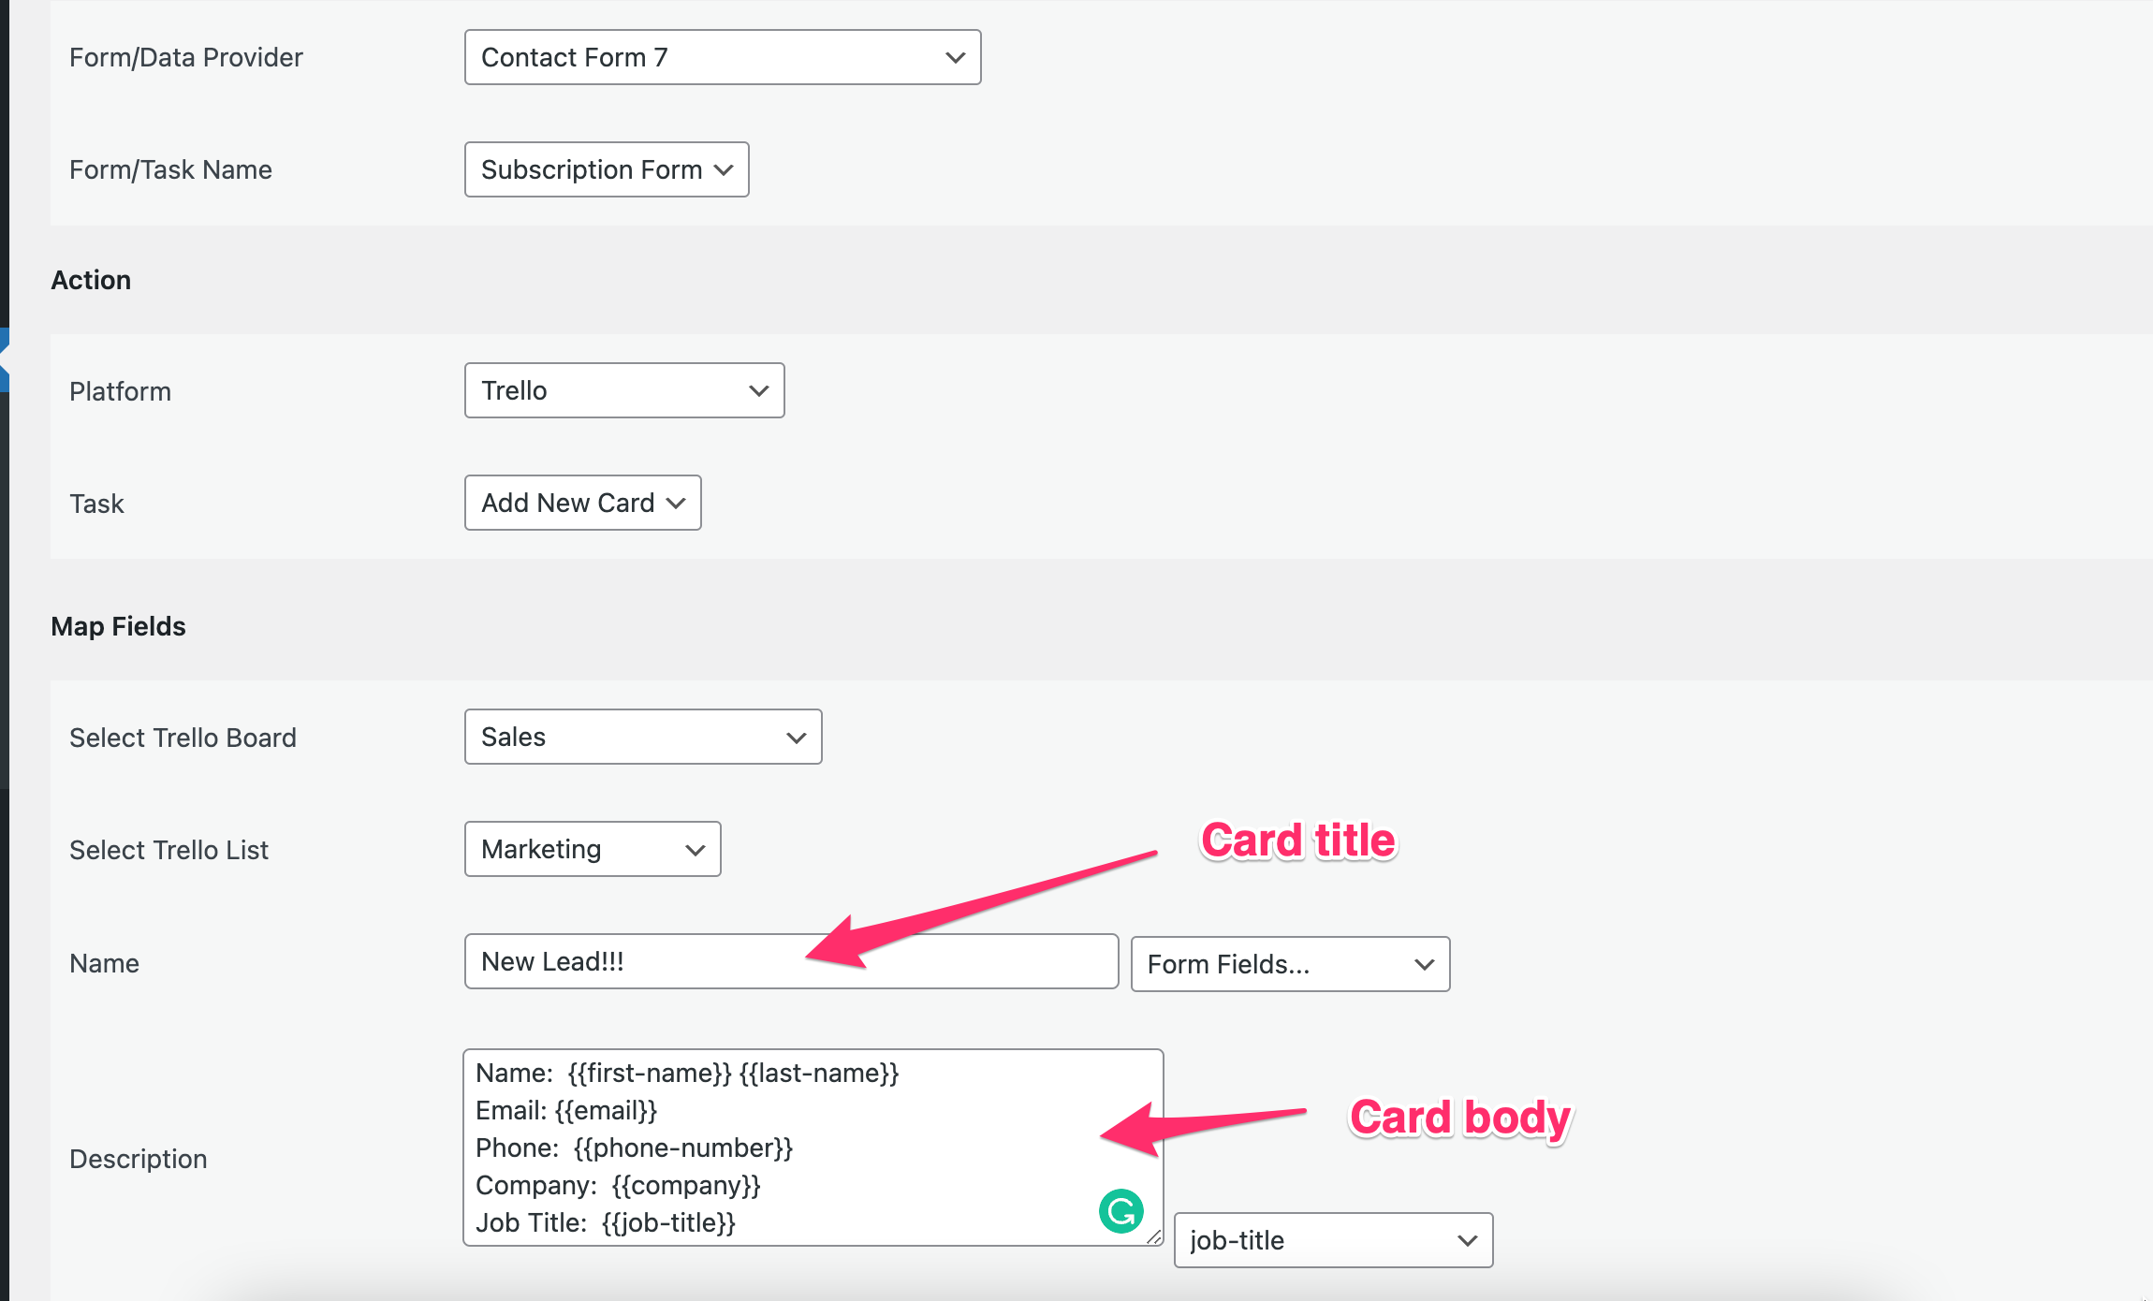This screenshot has height=1301, width=2153.
Task: Select the {{first-name}} placeholder in description
Action: click(643, 1072)
